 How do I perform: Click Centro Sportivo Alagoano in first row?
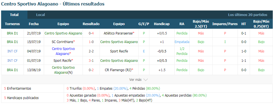63,33
